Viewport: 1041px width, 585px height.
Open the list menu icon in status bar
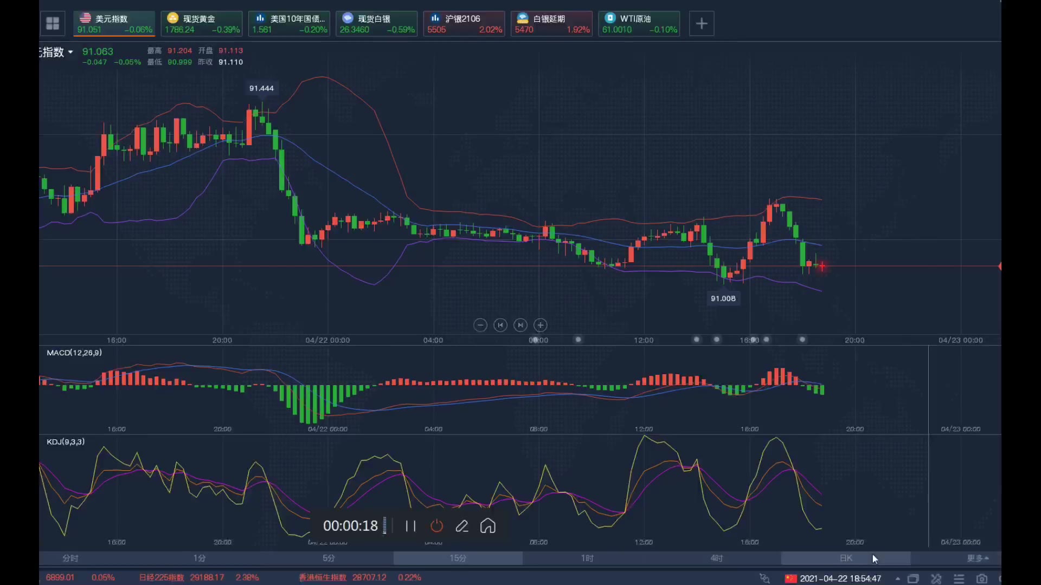point(959,578)
